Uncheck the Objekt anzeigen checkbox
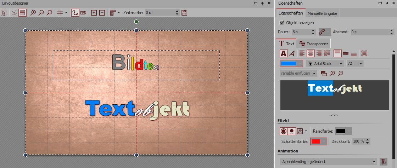 282,23
